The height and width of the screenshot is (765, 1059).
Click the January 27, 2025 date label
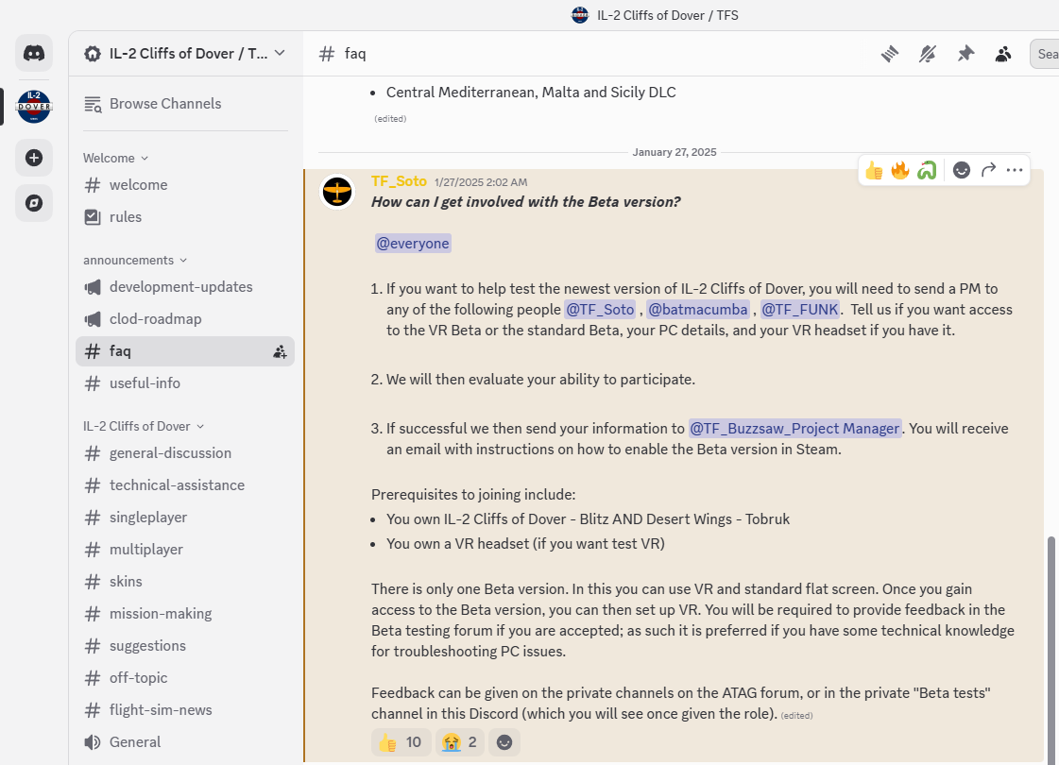(674, 152)
